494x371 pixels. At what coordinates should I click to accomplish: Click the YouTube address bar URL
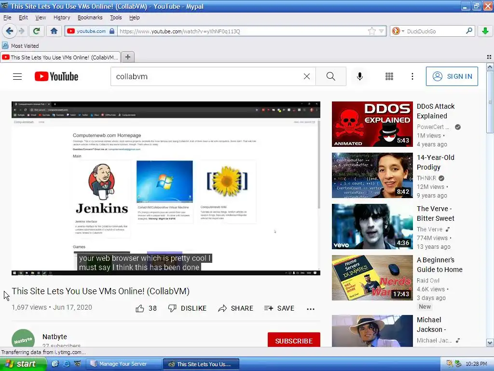tap(243, 31)
